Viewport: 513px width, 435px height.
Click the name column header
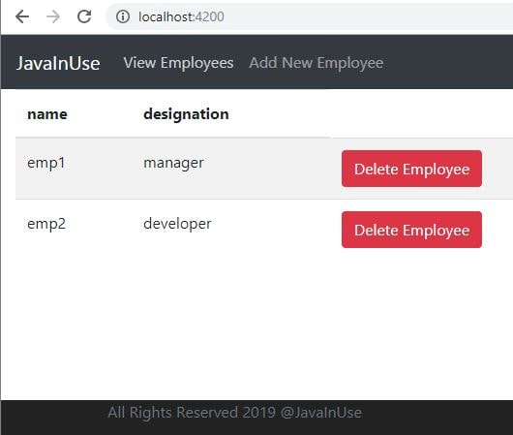47,114
